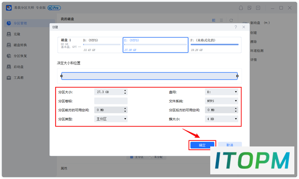Close the 创建 dialog with X icon

(x=244, y=27)
